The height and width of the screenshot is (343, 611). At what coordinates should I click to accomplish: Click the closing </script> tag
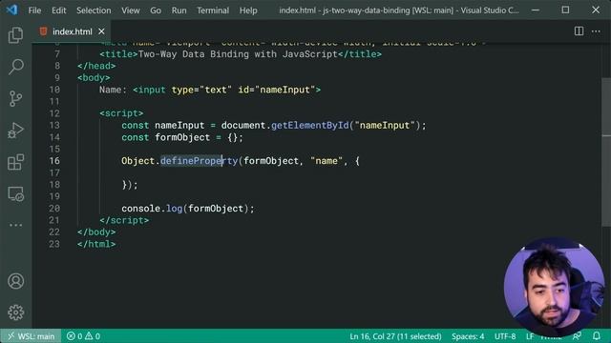pos(124,220)
